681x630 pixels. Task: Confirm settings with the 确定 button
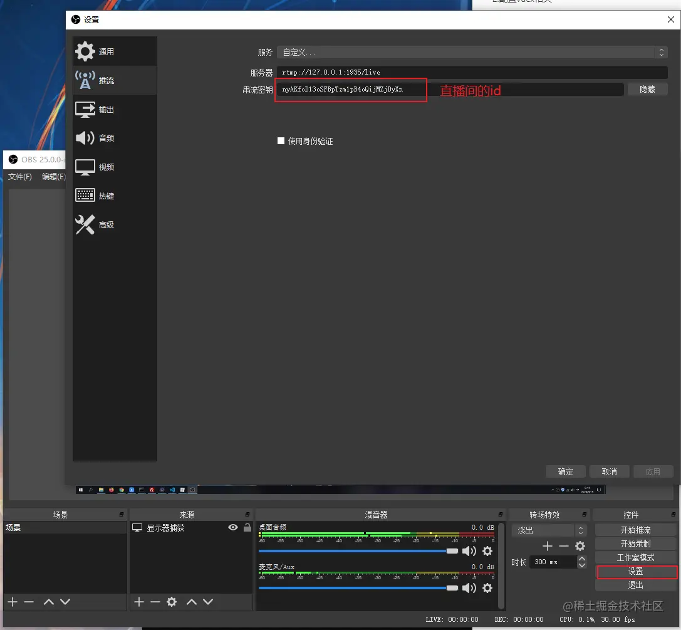coord(566,471)
